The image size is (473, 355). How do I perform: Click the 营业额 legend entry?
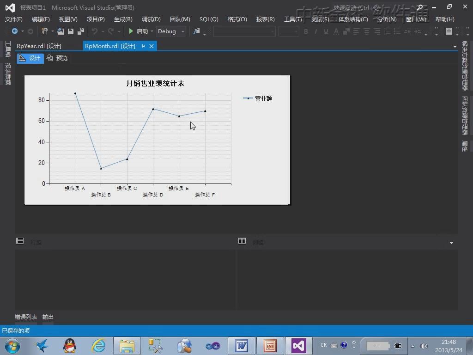258,98
